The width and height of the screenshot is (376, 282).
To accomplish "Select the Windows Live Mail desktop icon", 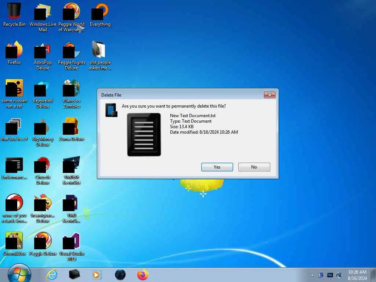I will pos(43,17).
